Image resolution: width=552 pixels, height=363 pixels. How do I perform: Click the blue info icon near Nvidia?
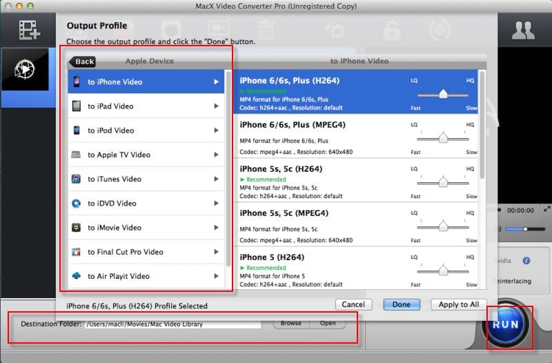coord(526,261)
